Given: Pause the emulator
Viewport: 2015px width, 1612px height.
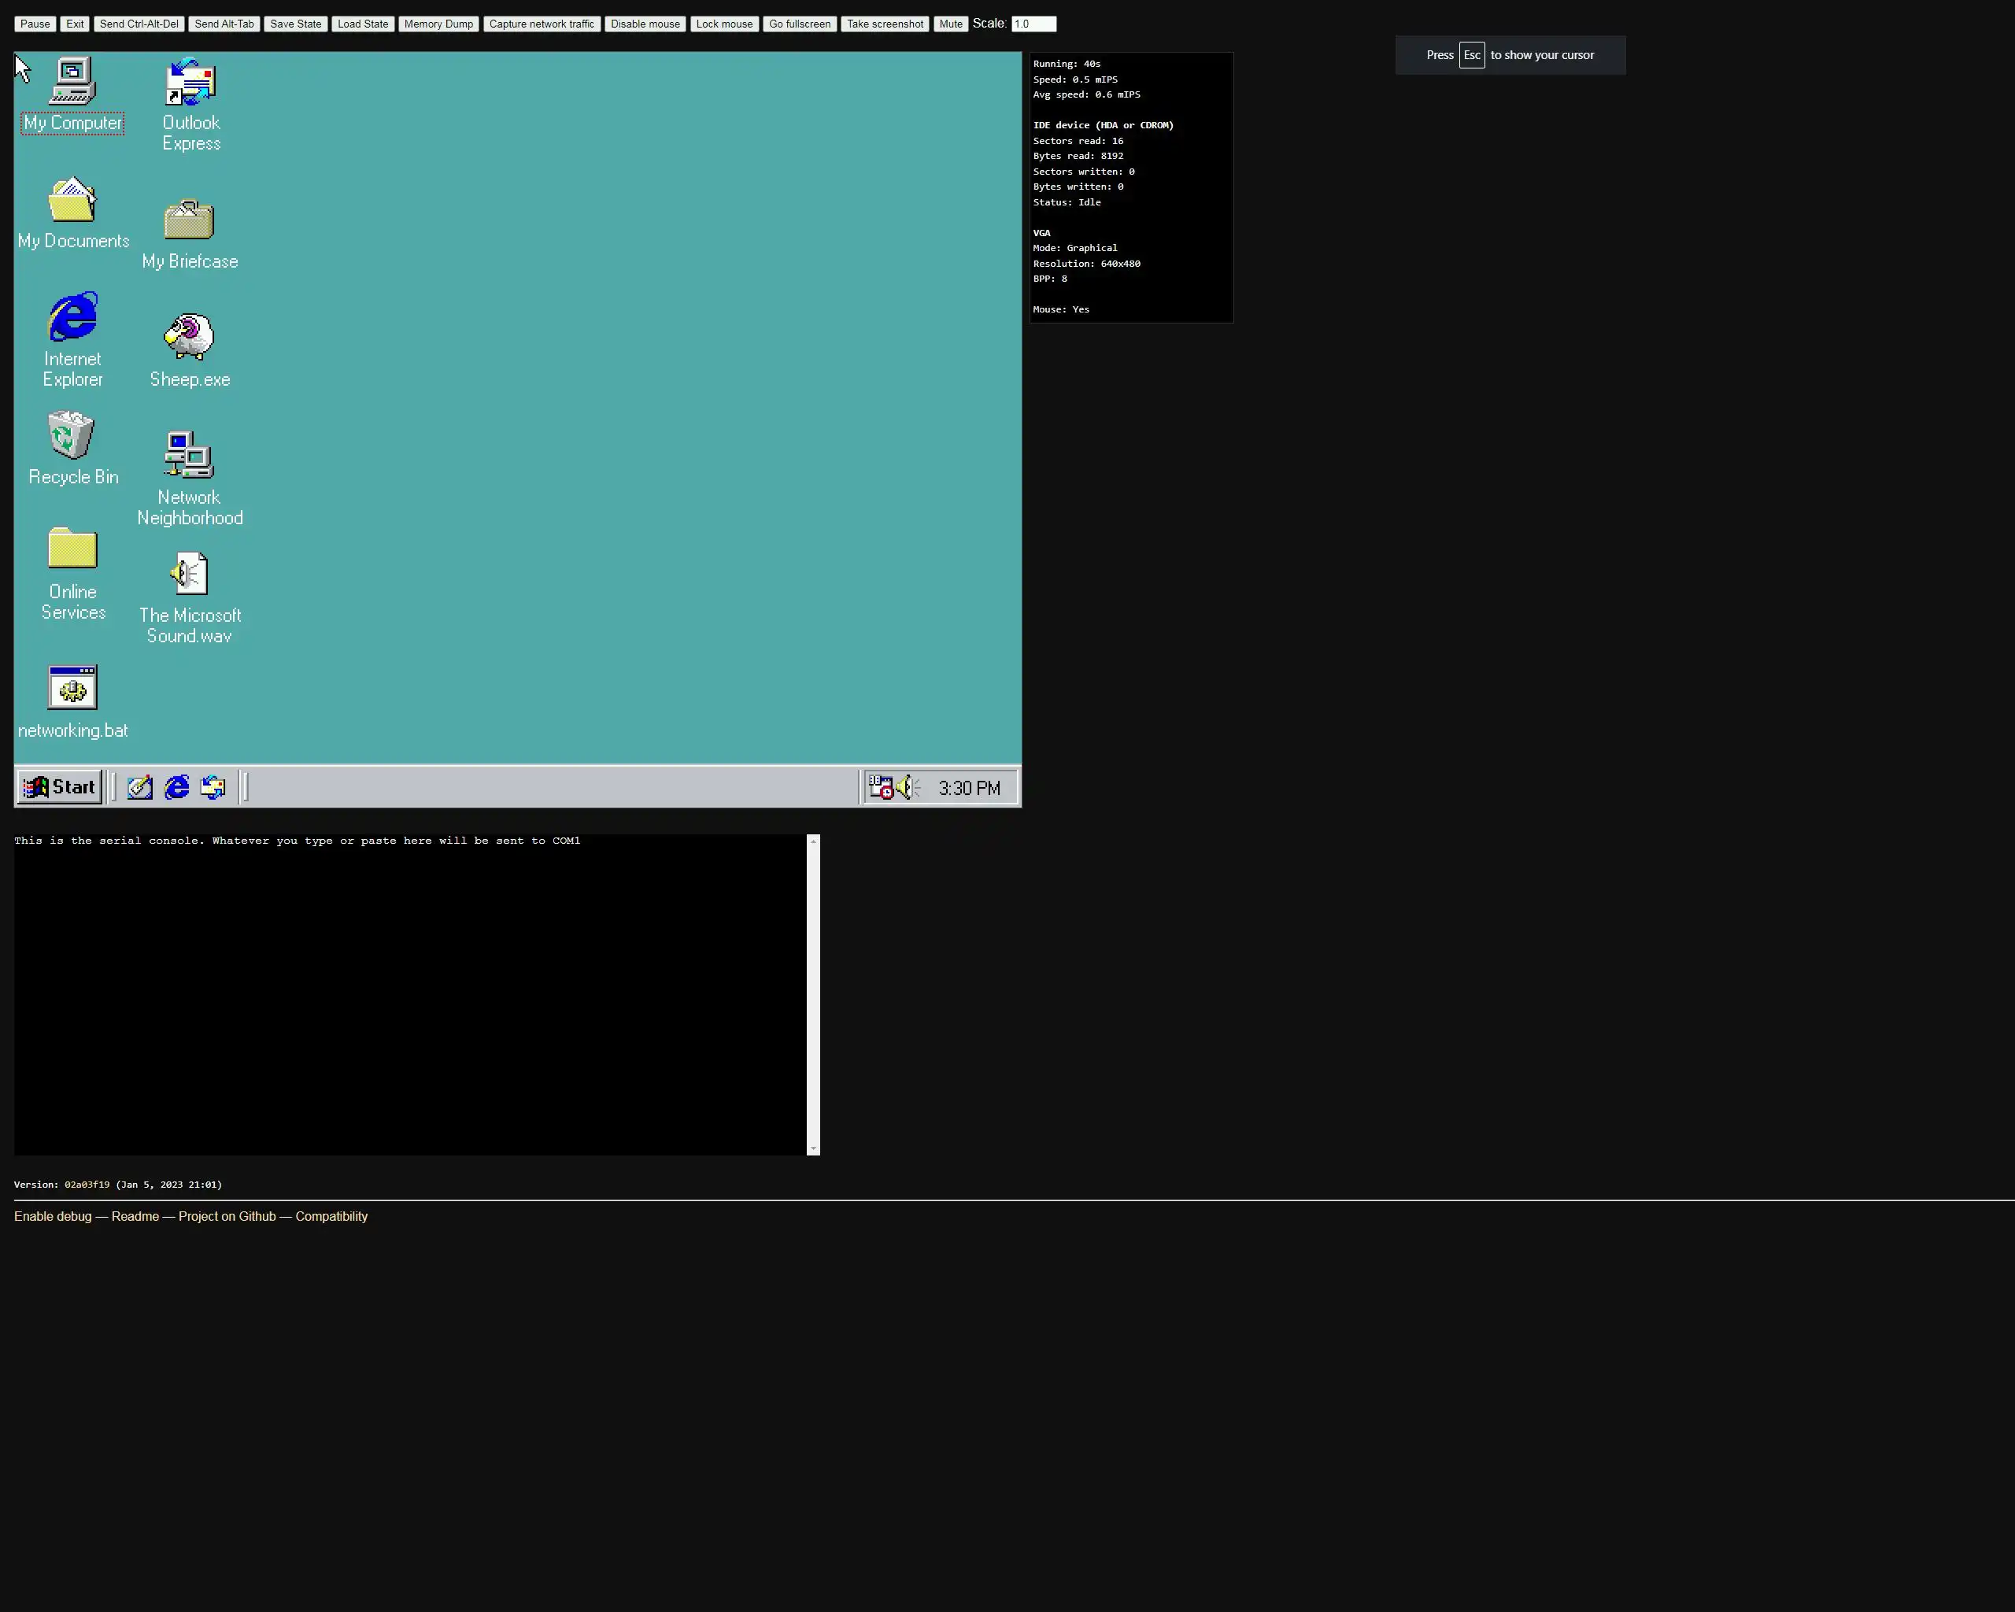Looking at the screenshot, I should pos(35,24).
